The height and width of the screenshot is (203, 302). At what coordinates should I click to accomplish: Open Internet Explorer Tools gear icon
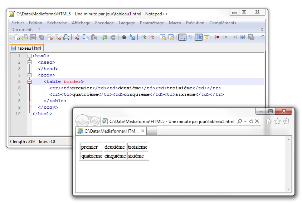[286, 122]
